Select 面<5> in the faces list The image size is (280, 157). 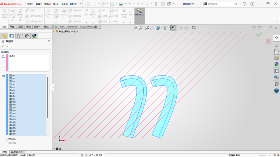coord(12,87)
